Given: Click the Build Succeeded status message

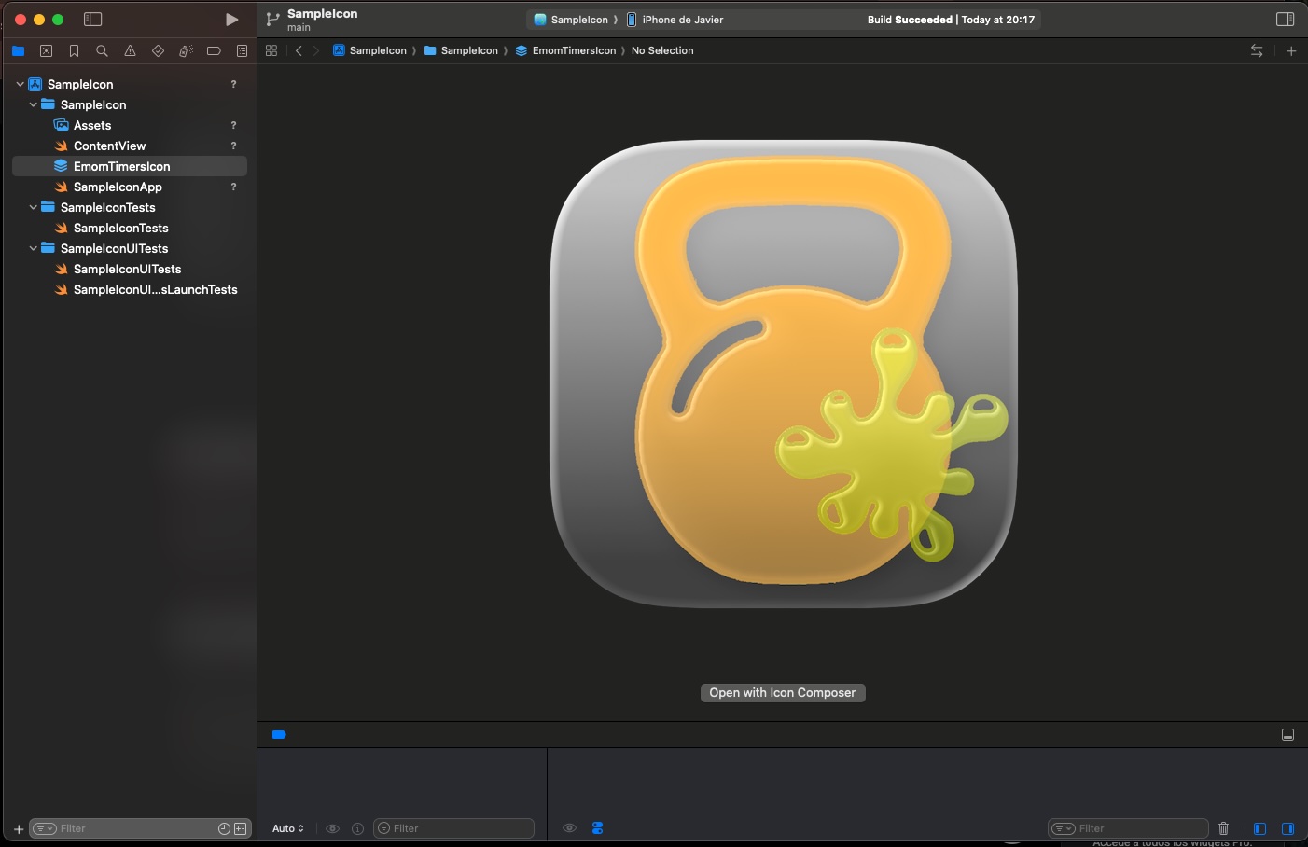Looking at the screenshot, I should tap(953, 19).
